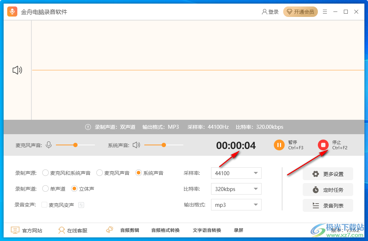Switch to 录屏 screen recording
The width and height of the screenshot is (368, 241).
coord(238,230)
